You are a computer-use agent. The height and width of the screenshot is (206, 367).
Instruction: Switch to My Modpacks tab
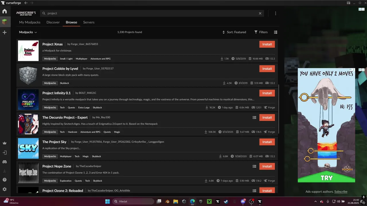pyautogui.click(x=30, y=22)
